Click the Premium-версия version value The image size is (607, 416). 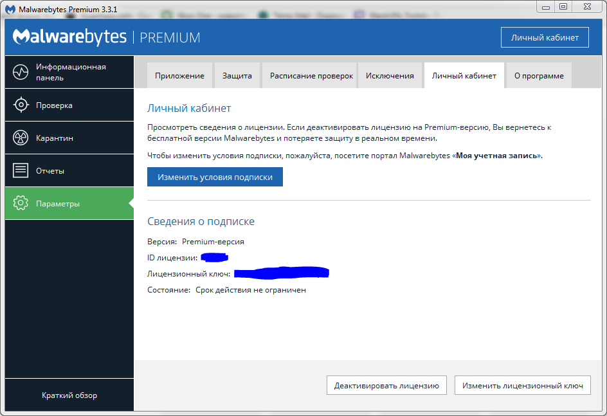[x=213, y=242]
